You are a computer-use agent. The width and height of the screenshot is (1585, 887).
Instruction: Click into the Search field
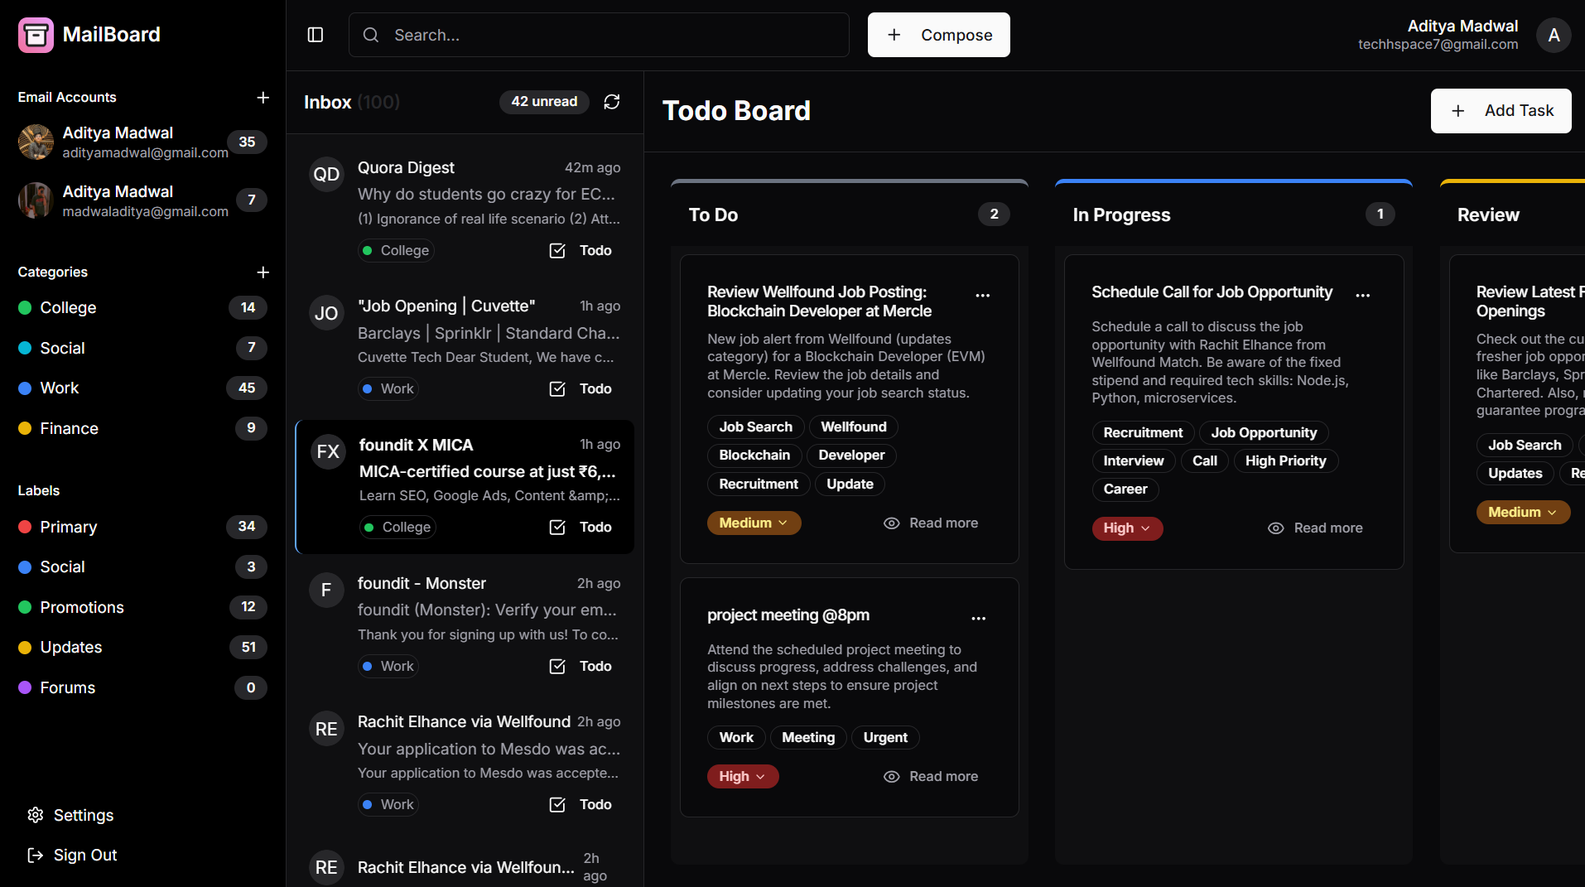[599, 35]
